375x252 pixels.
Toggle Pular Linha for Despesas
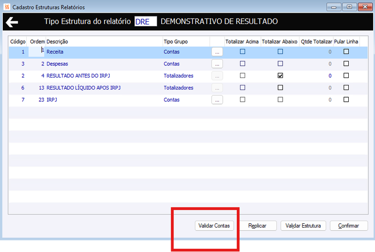pyautogui.click(x=346, y=63)
